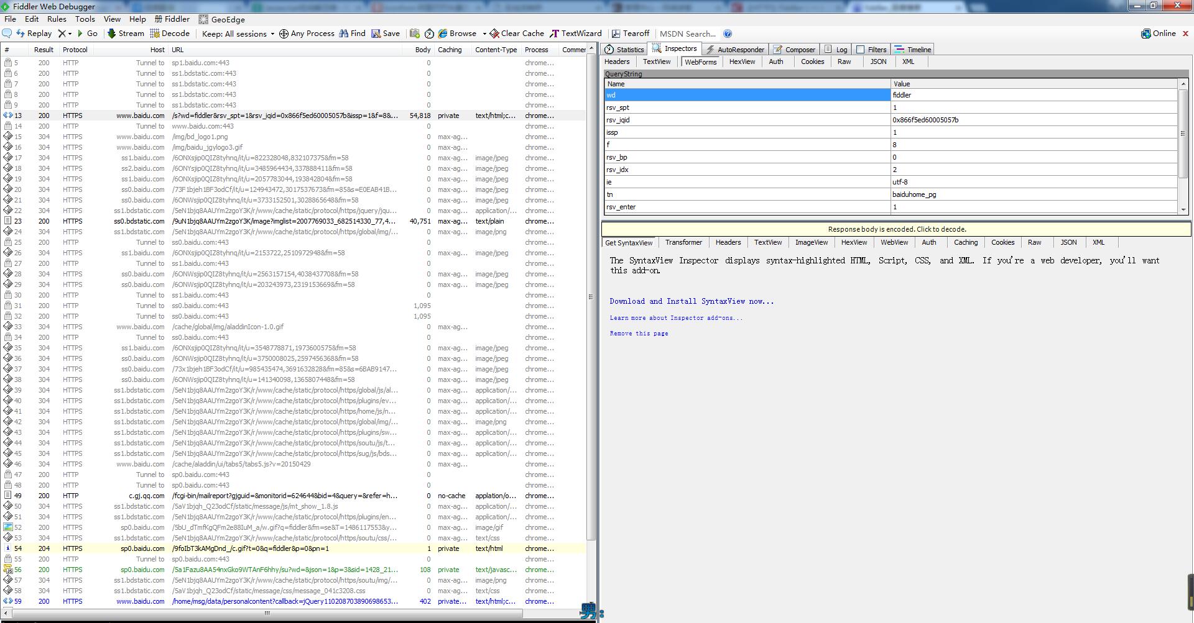Image resolution: width=1194 pixels, height=623 pixels.
Task: Select session 13 www.baidu.com search request
Action: coord(294,116)
